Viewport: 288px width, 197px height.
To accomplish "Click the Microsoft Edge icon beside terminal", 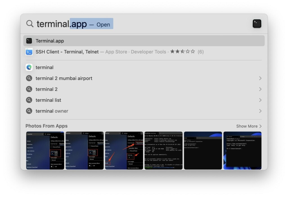I will (29, 67).
